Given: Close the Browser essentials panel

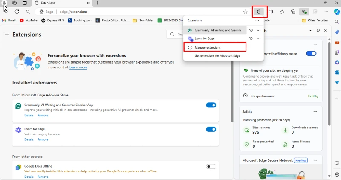Looking at the screenshot, I should [326, 31].
